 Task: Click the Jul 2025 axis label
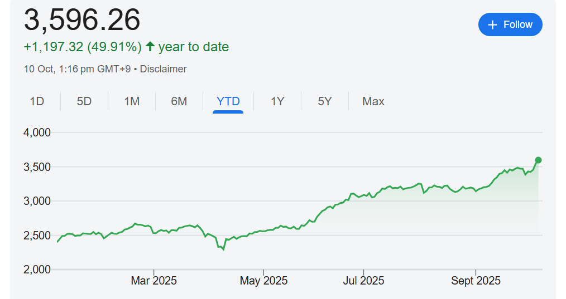(x=363, y=281)
